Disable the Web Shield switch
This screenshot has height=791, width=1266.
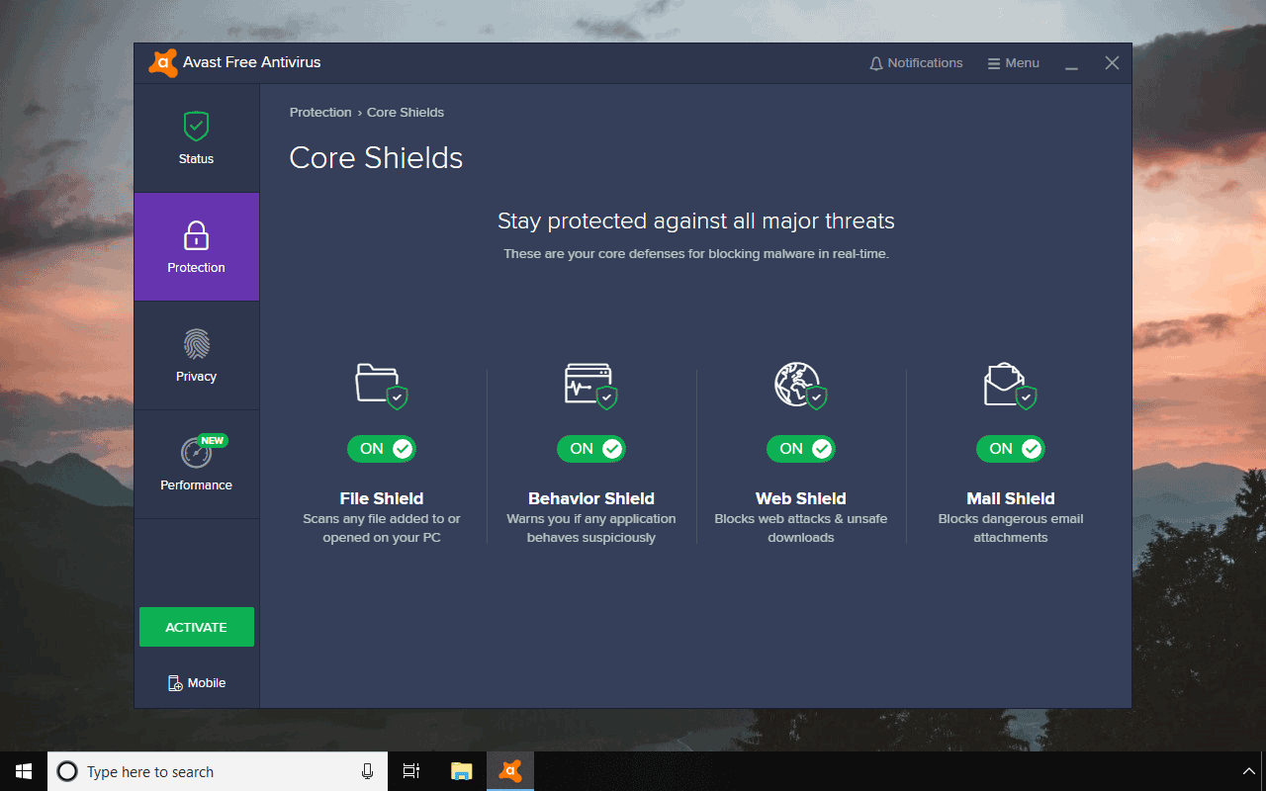click(801, 449)
